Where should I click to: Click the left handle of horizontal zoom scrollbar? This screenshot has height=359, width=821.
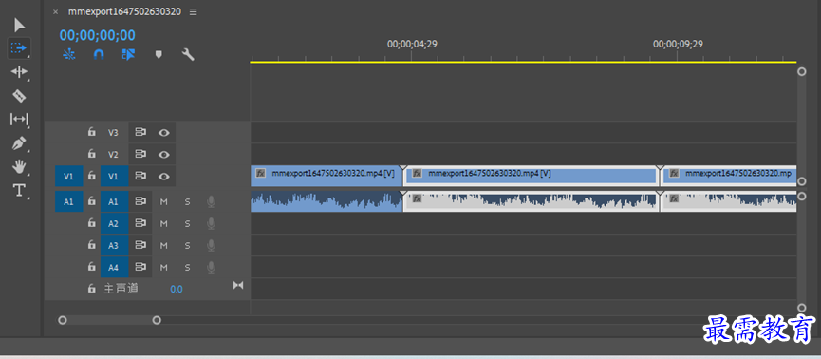click(x=63, y=320)
